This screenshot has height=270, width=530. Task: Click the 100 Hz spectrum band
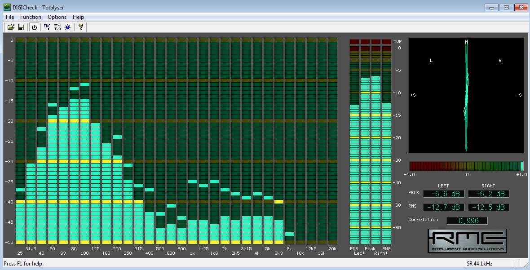(85, 141)
